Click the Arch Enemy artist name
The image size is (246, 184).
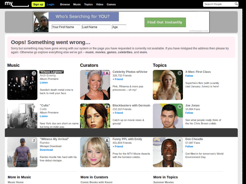(48, 75)
